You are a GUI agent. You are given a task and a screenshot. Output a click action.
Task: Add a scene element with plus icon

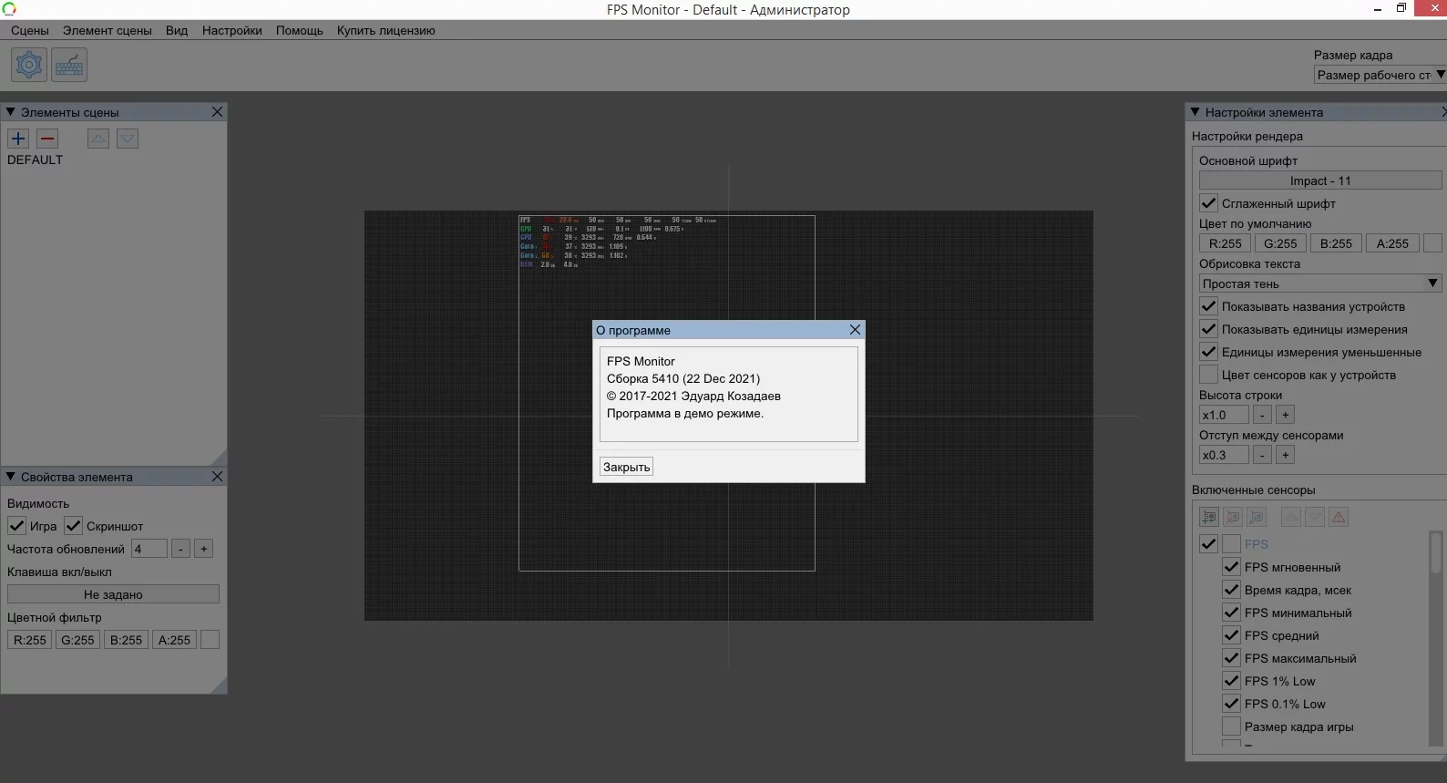click(x=18, y=139)
